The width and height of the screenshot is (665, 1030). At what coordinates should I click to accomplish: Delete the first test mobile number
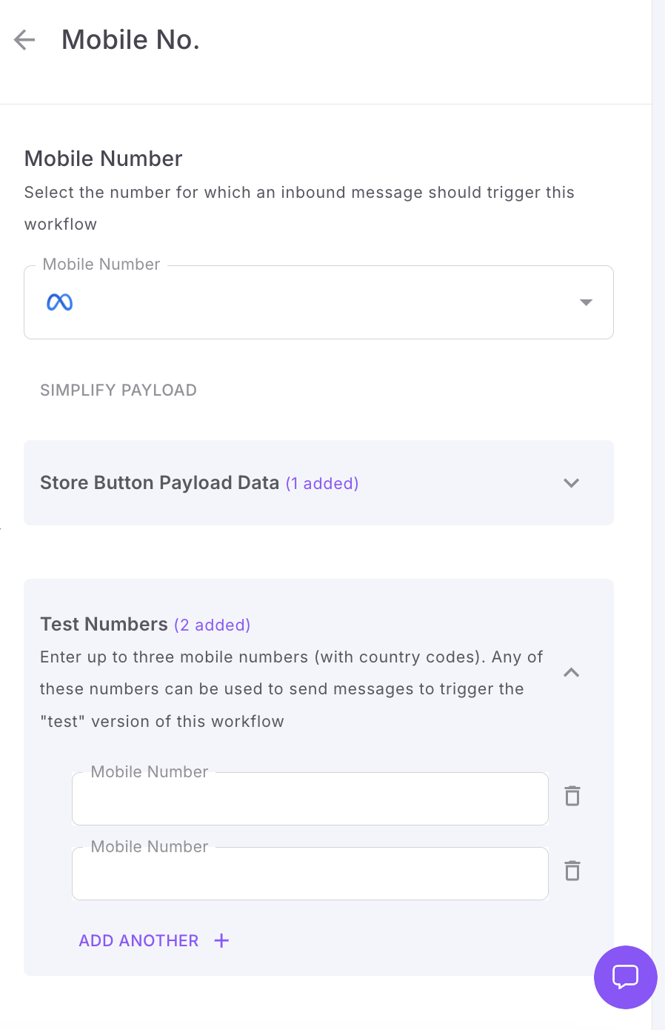pos(572,797)
